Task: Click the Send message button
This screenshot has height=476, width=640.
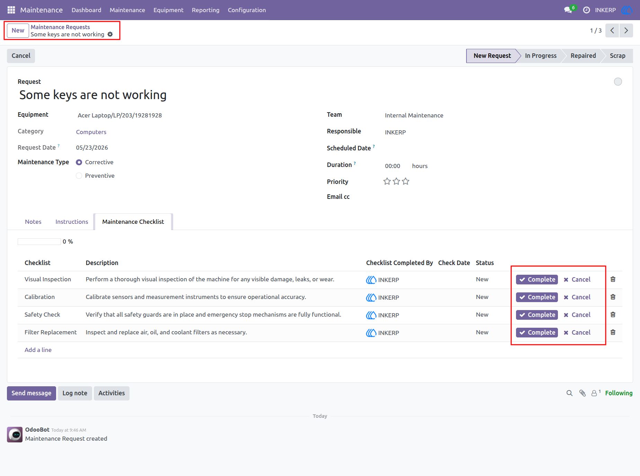Action: coord(32,393)
